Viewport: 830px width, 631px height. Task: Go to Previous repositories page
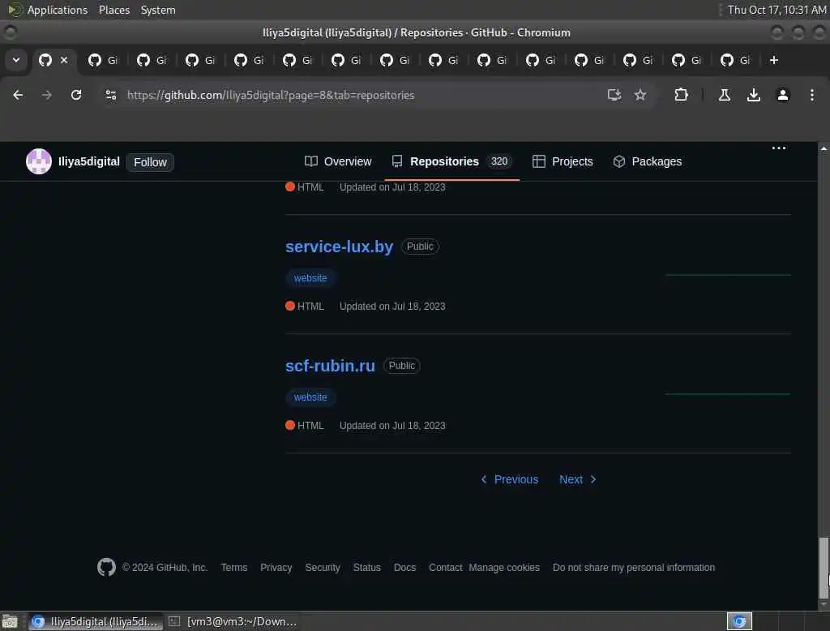(509, 479)
